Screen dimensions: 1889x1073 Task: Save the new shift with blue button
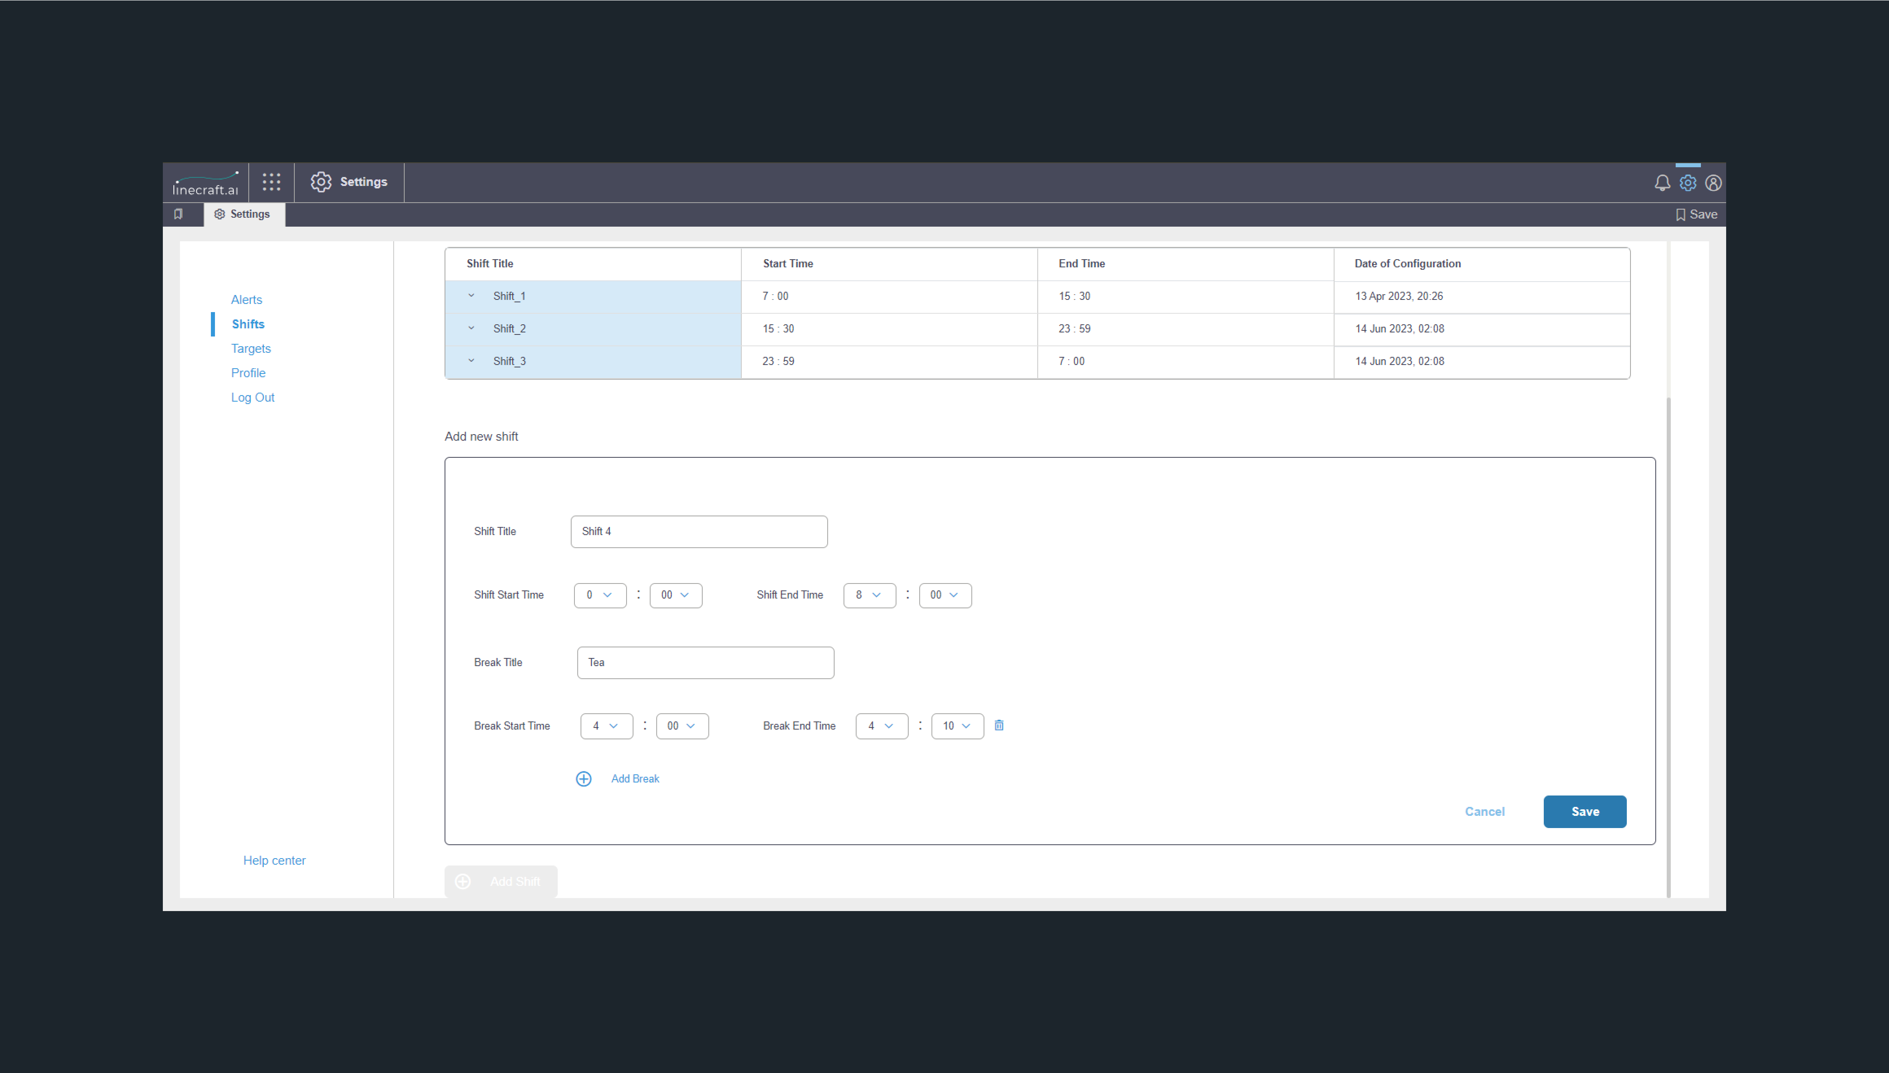click(x=1584, y=811)
